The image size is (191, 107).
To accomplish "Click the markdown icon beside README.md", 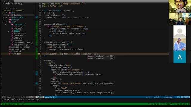I will pyautogui.click(x=10, y=51).
